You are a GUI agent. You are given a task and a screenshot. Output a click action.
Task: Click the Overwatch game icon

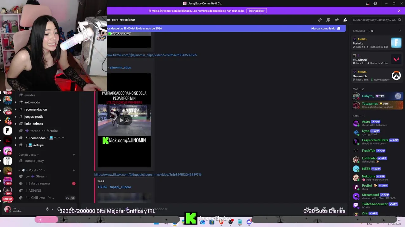pyautogui.click(x=396, y=75)
